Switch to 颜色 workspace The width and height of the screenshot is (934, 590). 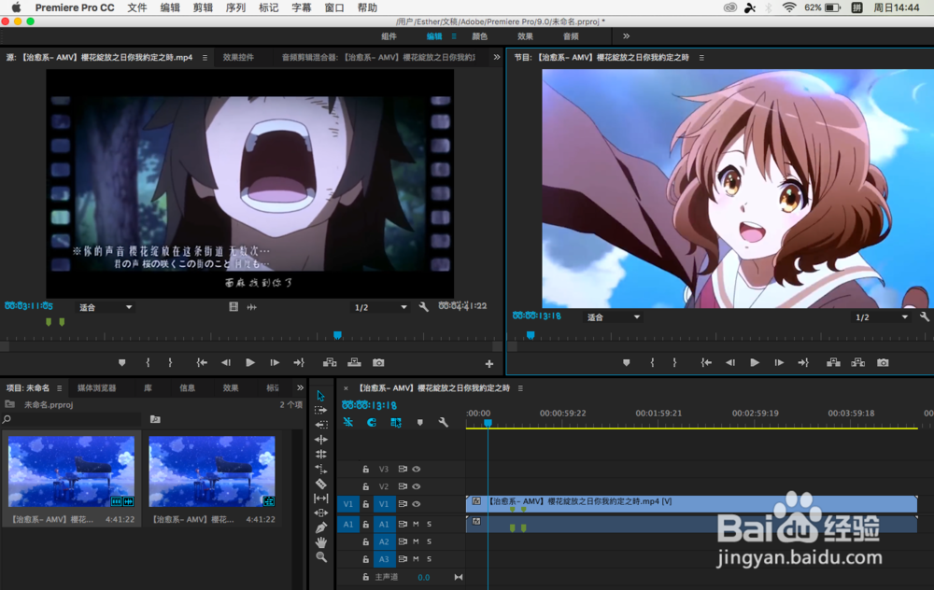click(x=479, y=36)
